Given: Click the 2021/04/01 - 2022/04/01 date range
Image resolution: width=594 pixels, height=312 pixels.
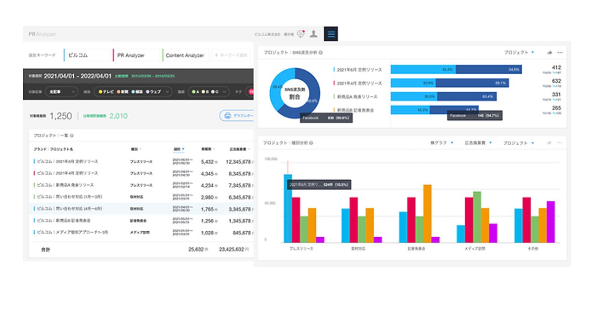Looking at the screenshot, I should point(78,76).
